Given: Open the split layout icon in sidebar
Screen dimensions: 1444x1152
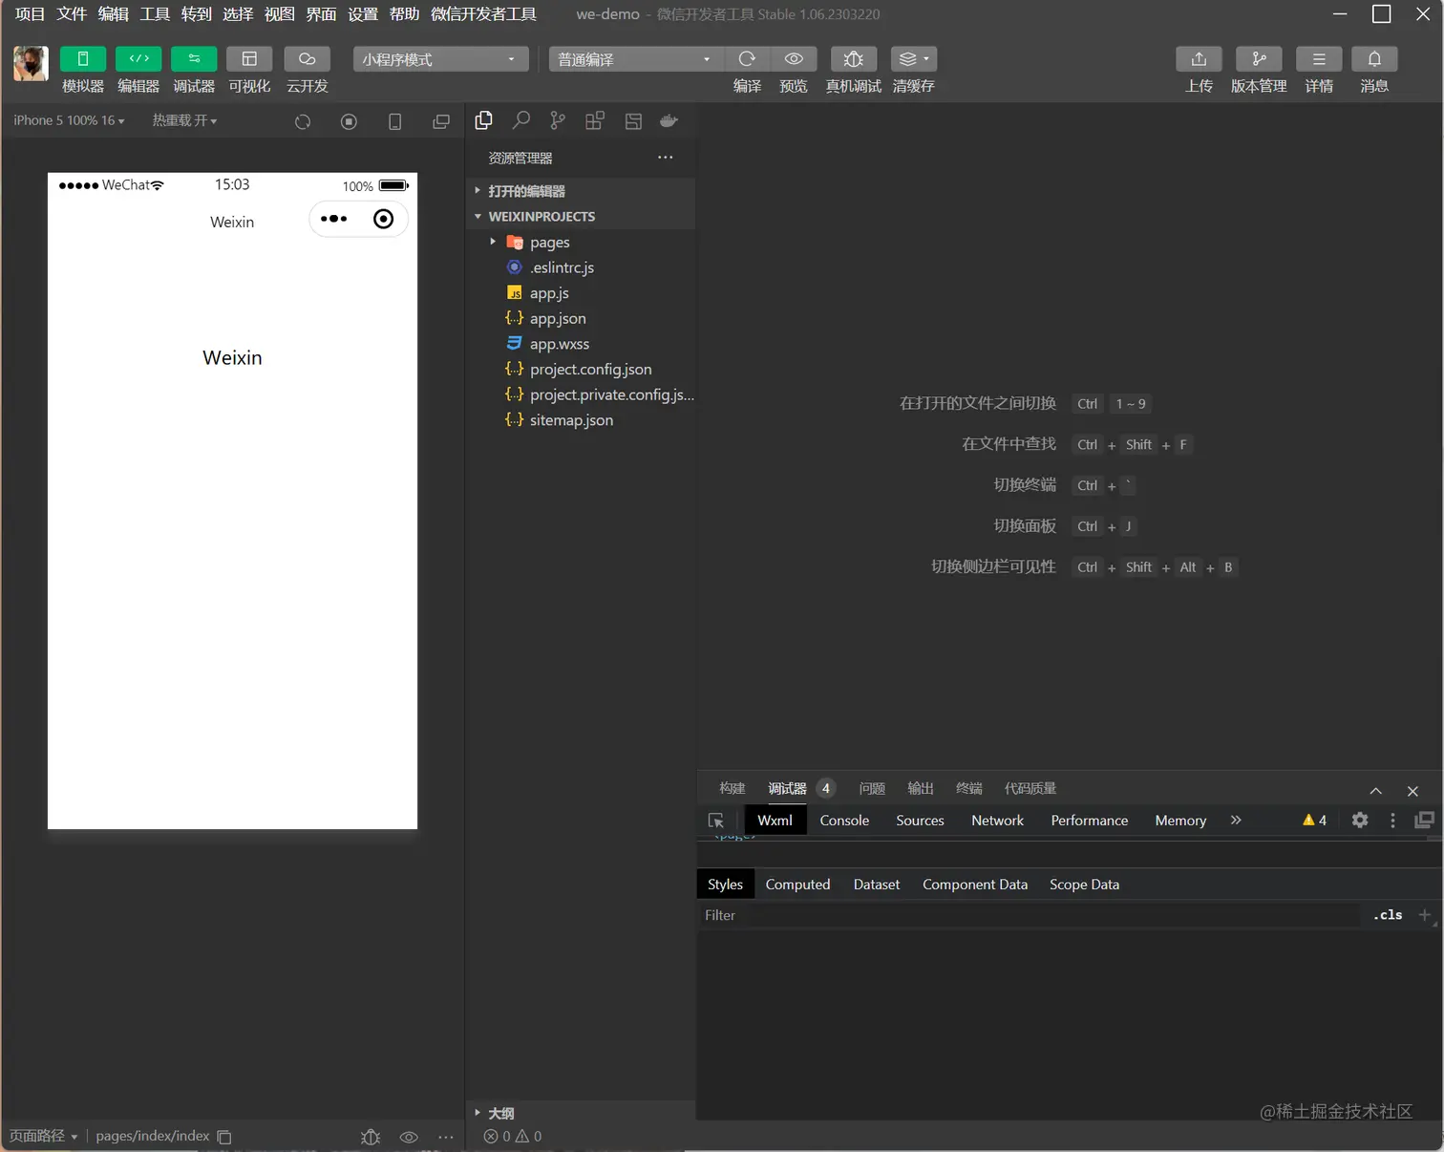Looking at the screenshot, I should coord(633,120).
